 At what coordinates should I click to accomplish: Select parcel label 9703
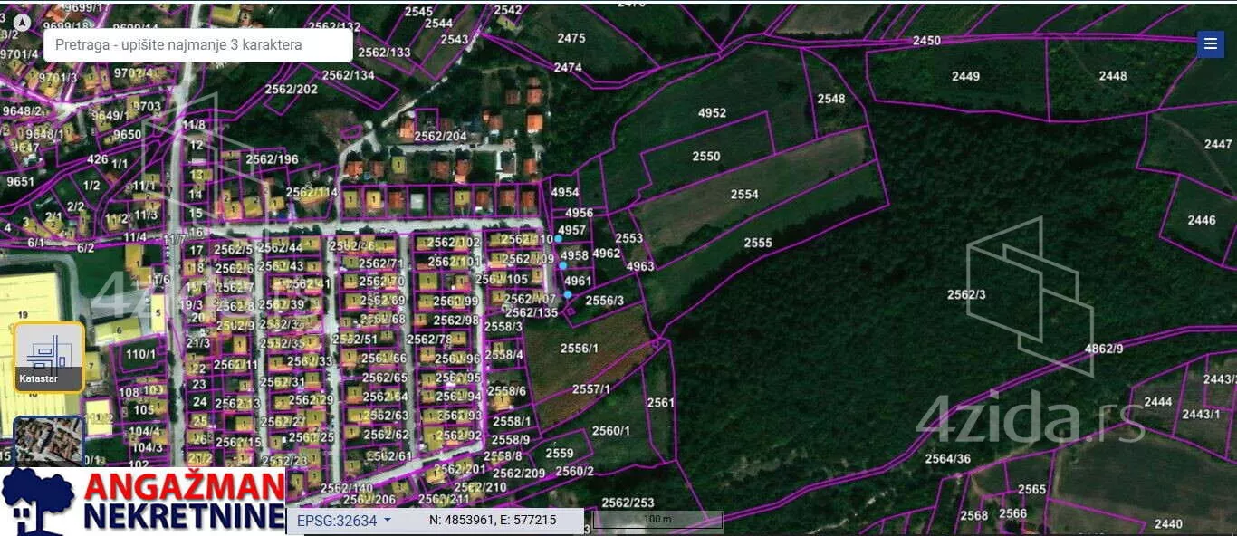(147, 106)
